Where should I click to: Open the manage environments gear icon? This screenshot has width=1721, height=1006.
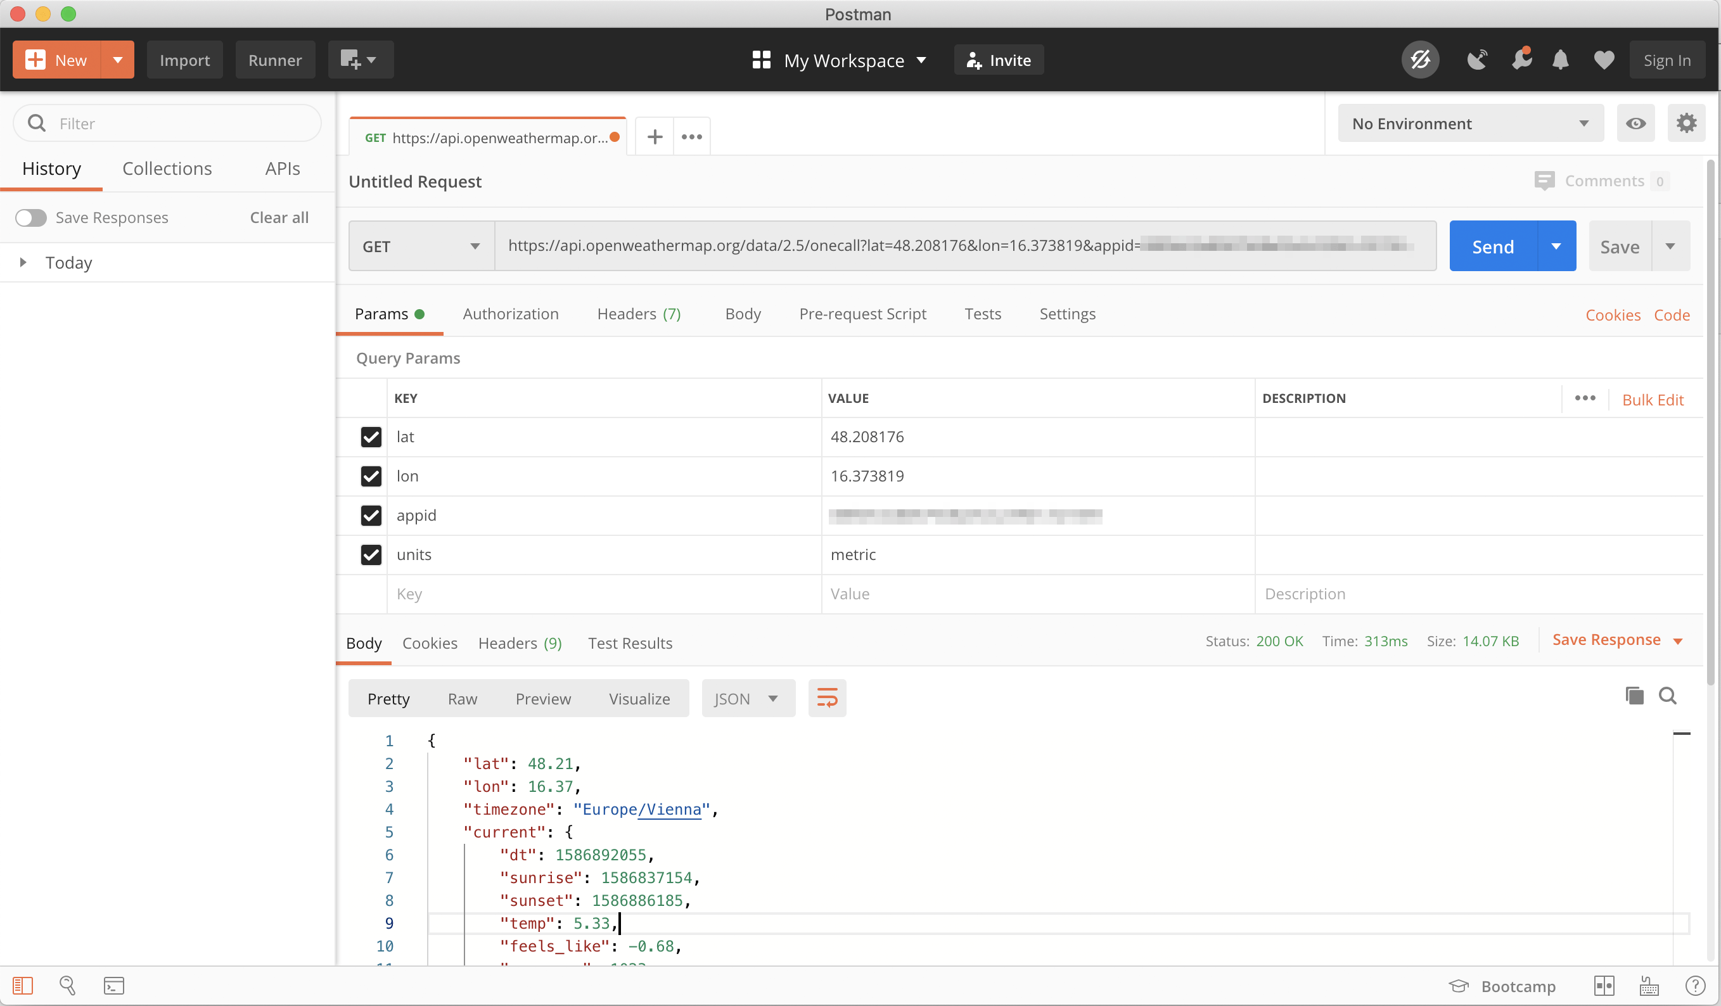tap(1686, 124)
